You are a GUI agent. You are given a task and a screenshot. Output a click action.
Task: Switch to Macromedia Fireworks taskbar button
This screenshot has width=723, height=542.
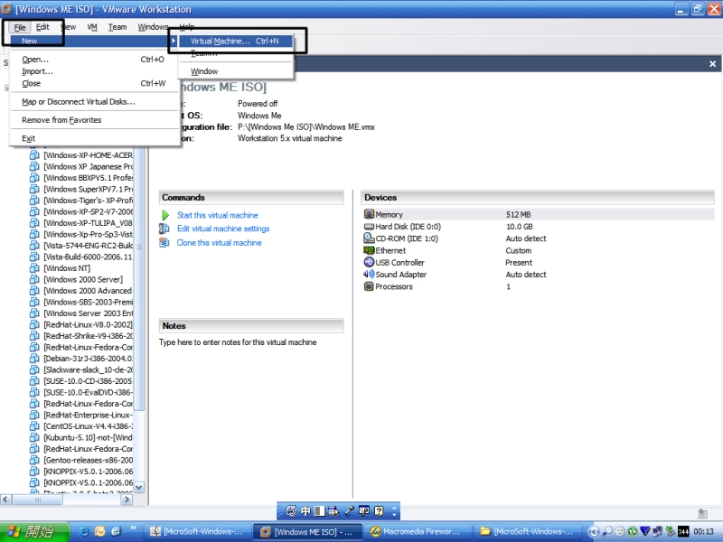pyautogui.click(x=418, y=531)
